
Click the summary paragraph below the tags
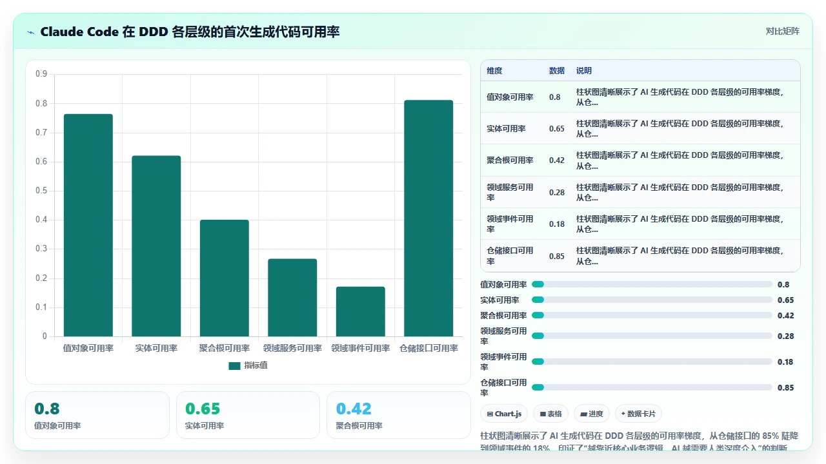[x=640, y=441]
